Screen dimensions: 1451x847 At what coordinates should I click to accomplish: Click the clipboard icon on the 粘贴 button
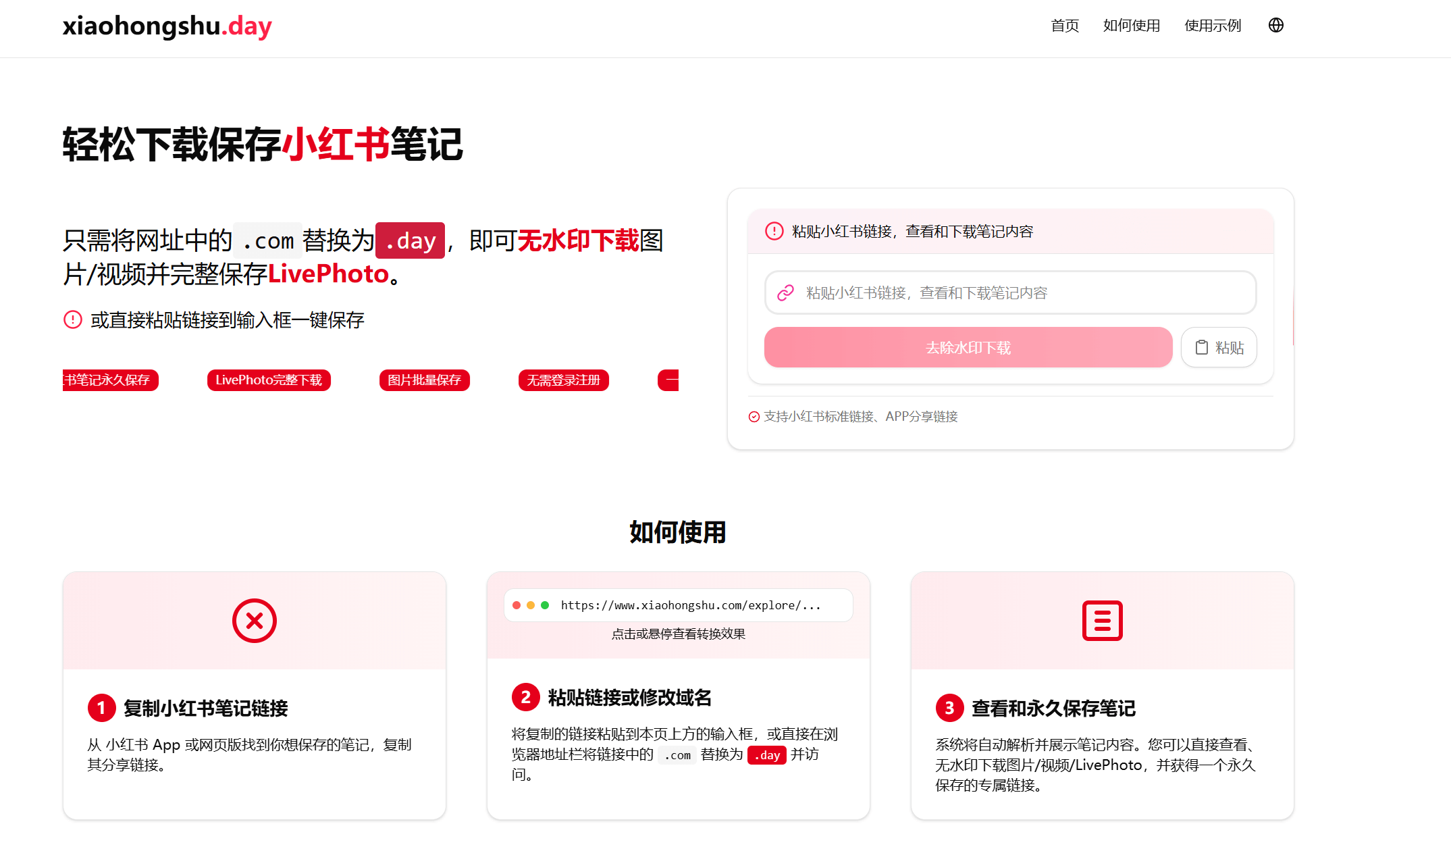click(1202, 346)
